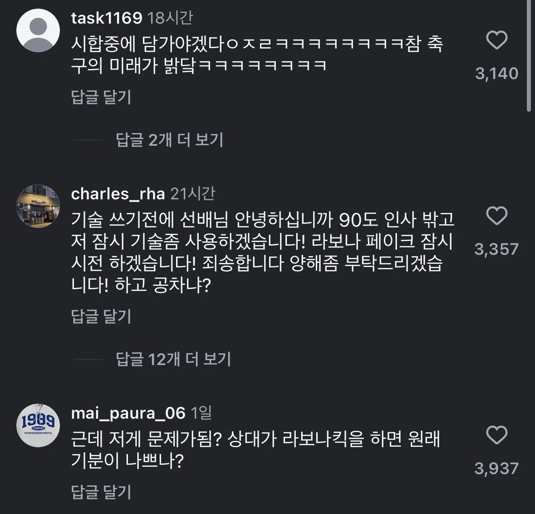Click 답글 달기 under task1169's comment
This screenshot has height=514, width=535.
tap(101, 97)
